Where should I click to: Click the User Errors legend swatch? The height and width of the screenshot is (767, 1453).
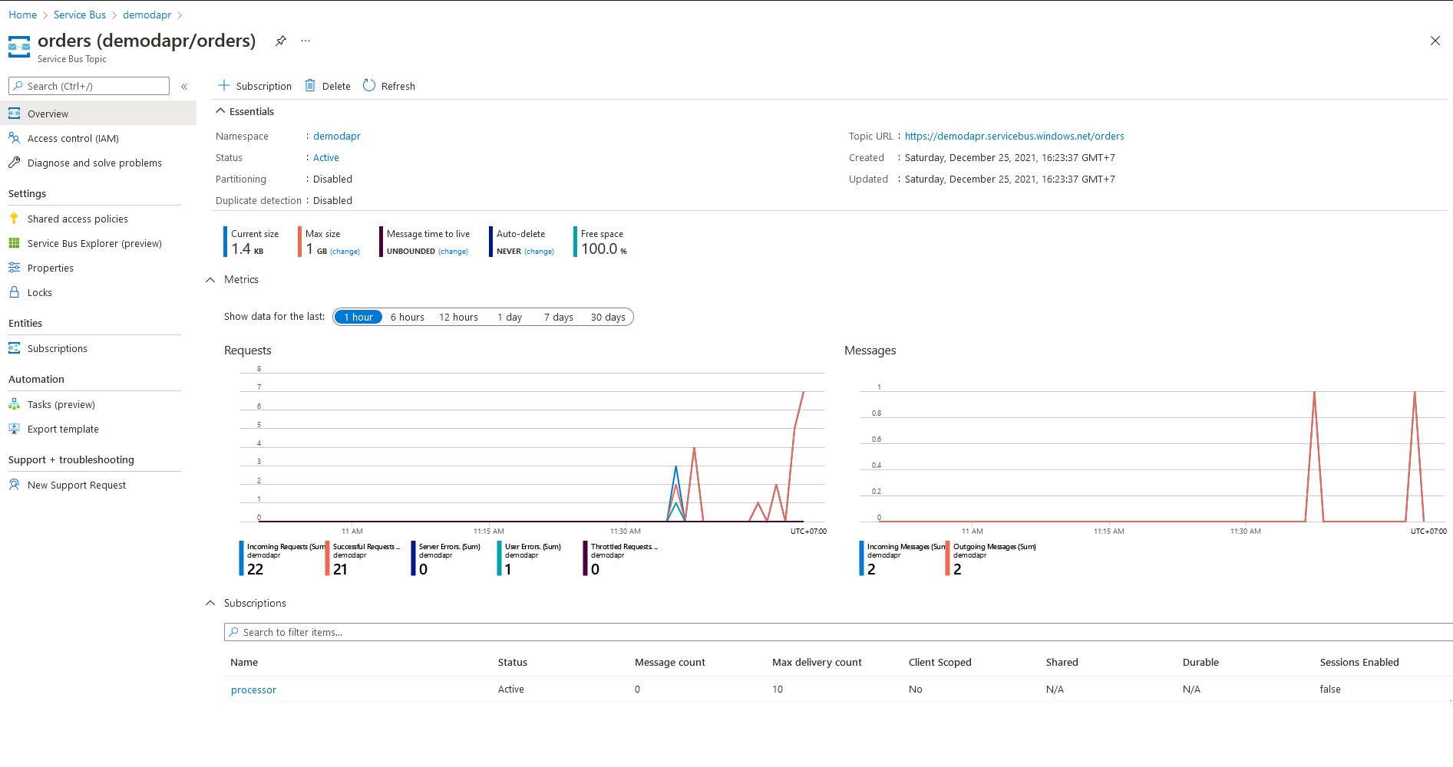[x=499, y=558]
